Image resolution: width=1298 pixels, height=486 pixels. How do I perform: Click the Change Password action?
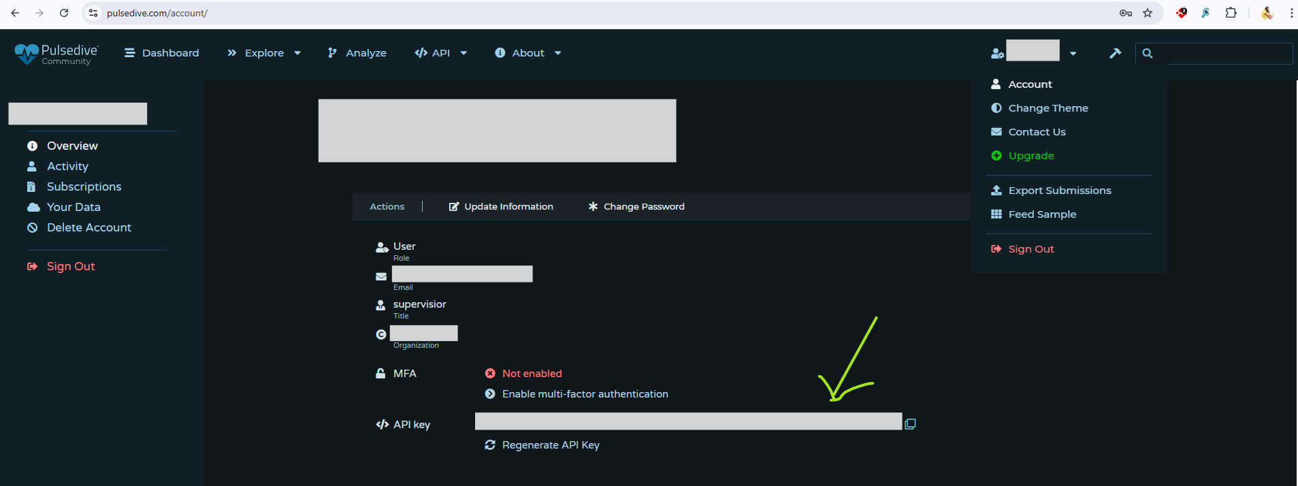643,207
